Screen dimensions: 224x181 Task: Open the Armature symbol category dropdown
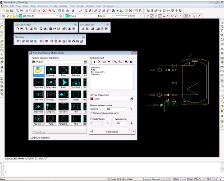(x=85, y=62)
